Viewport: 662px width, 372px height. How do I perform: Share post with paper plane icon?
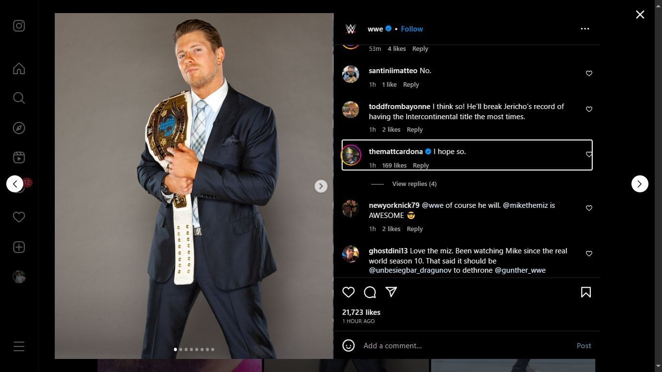[x=391, y=292]
